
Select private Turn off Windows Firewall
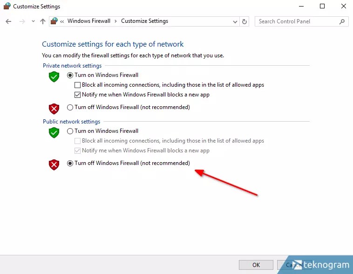coord(70,107)
